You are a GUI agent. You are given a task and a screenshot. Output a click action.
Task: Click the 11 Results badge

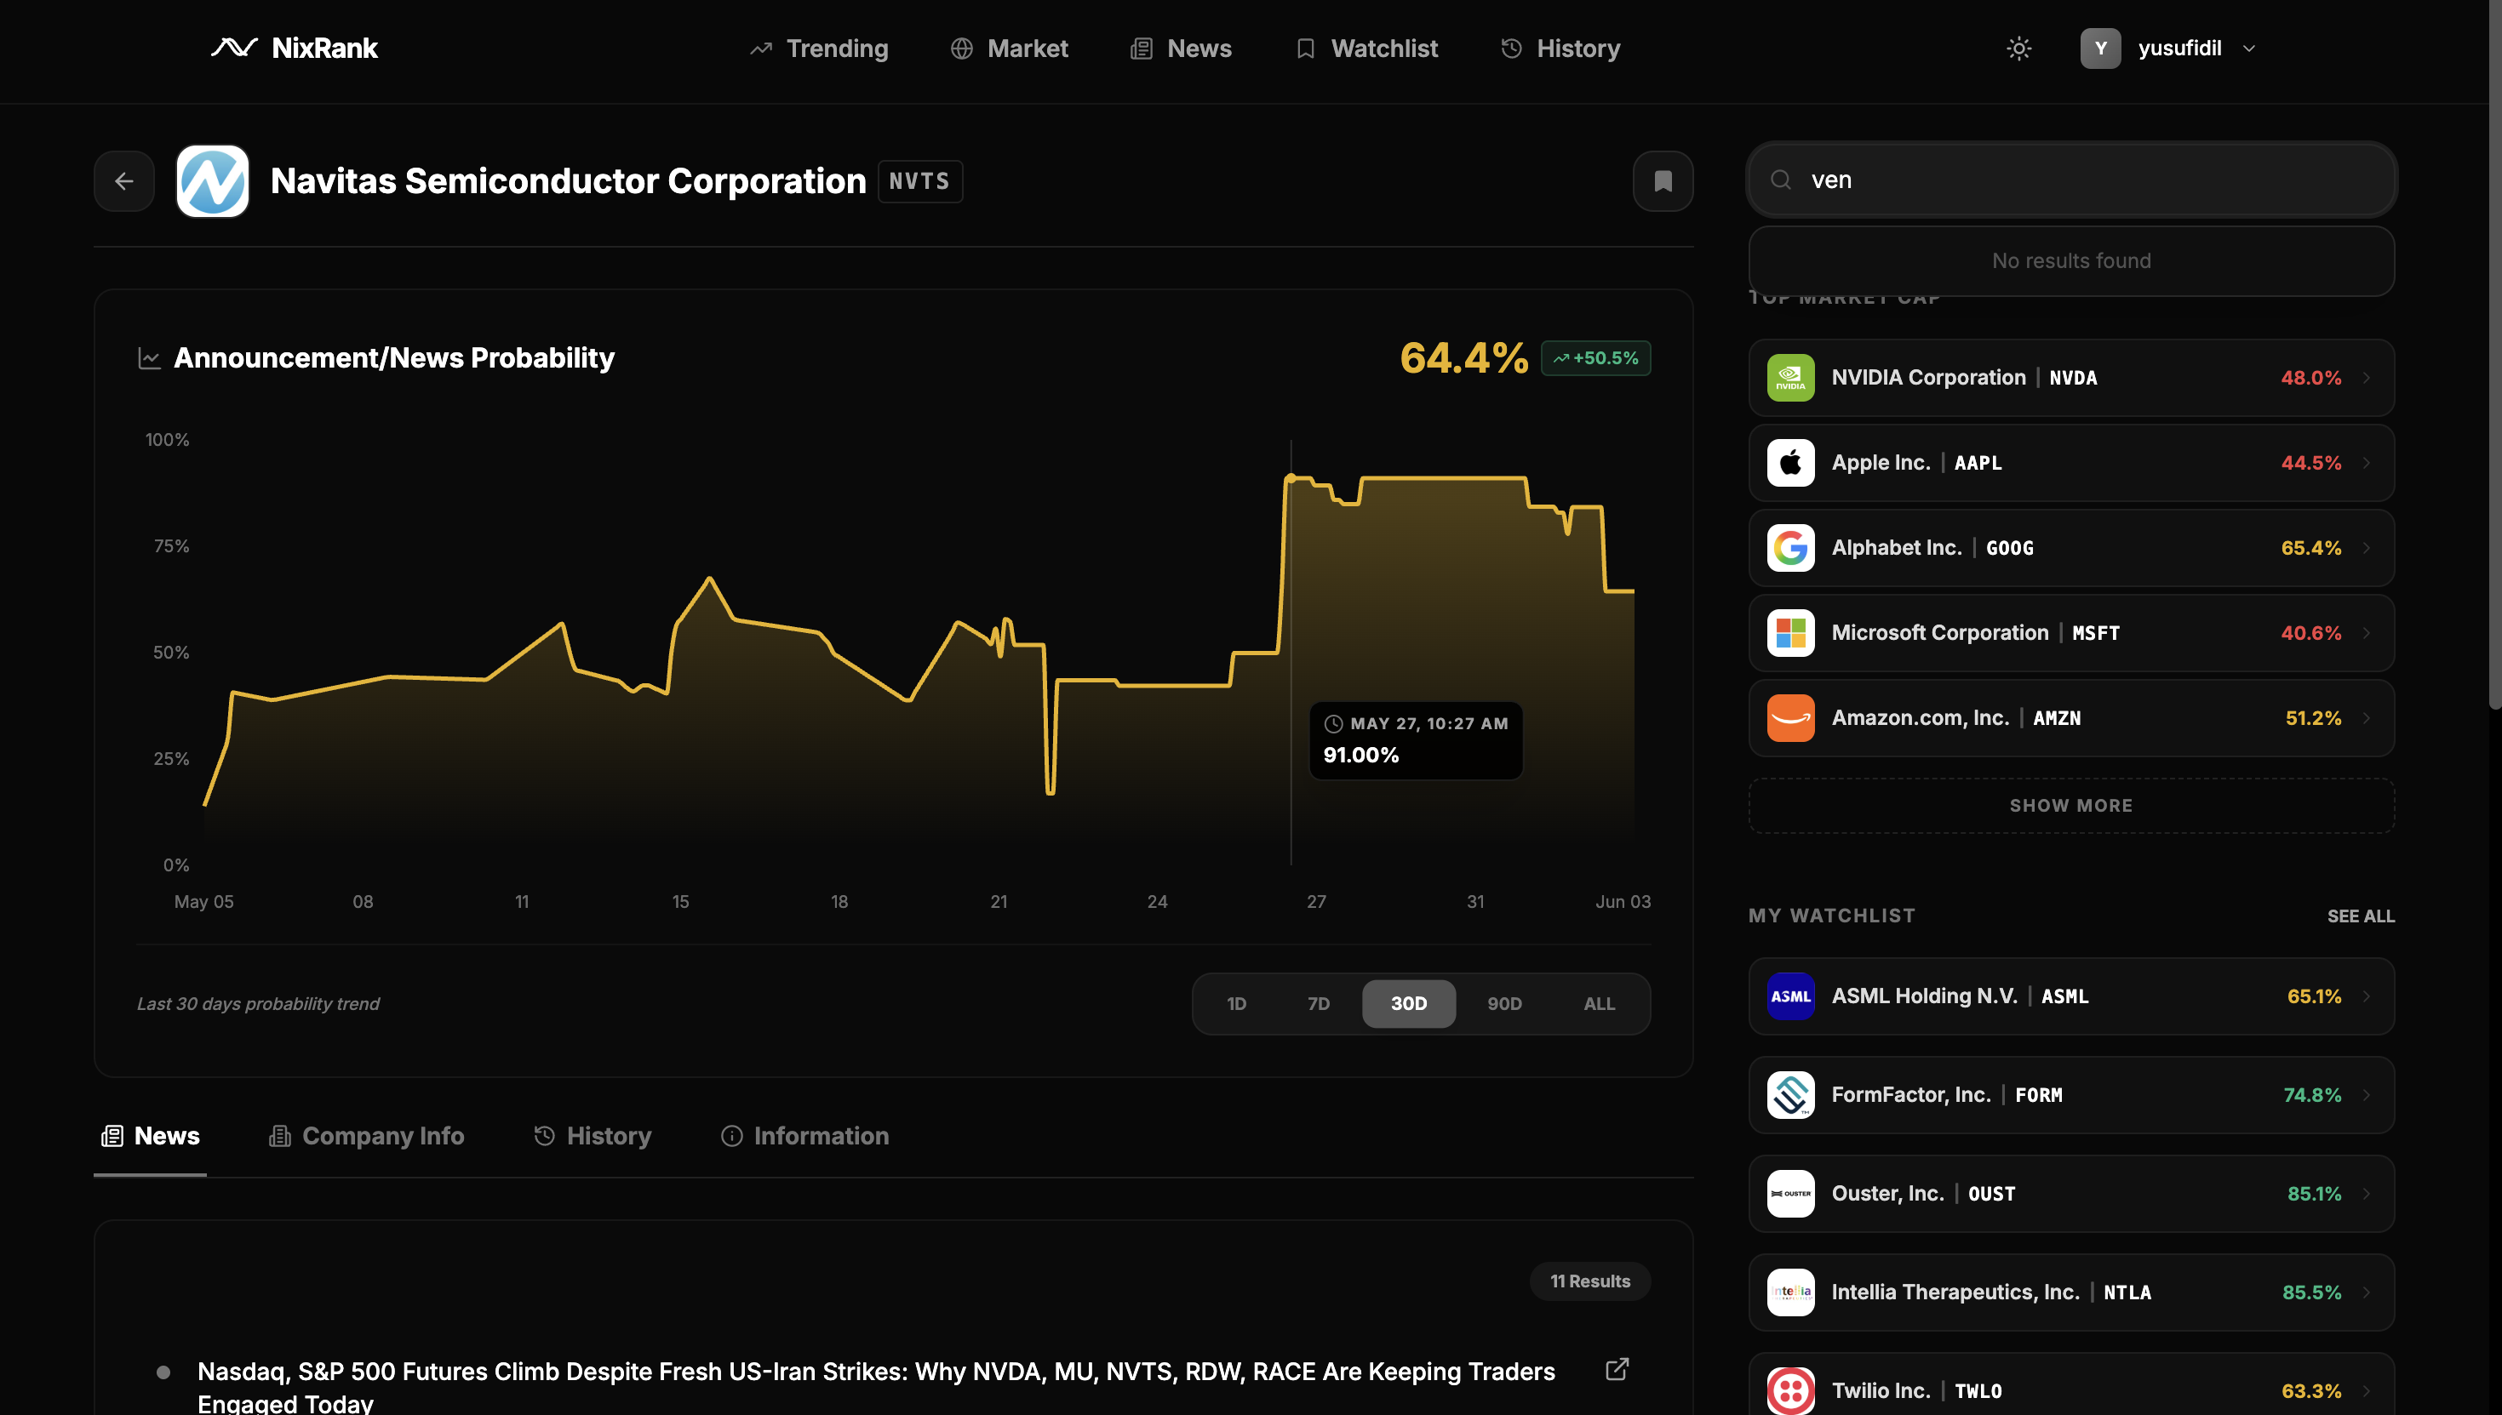click(1590, 1282)
